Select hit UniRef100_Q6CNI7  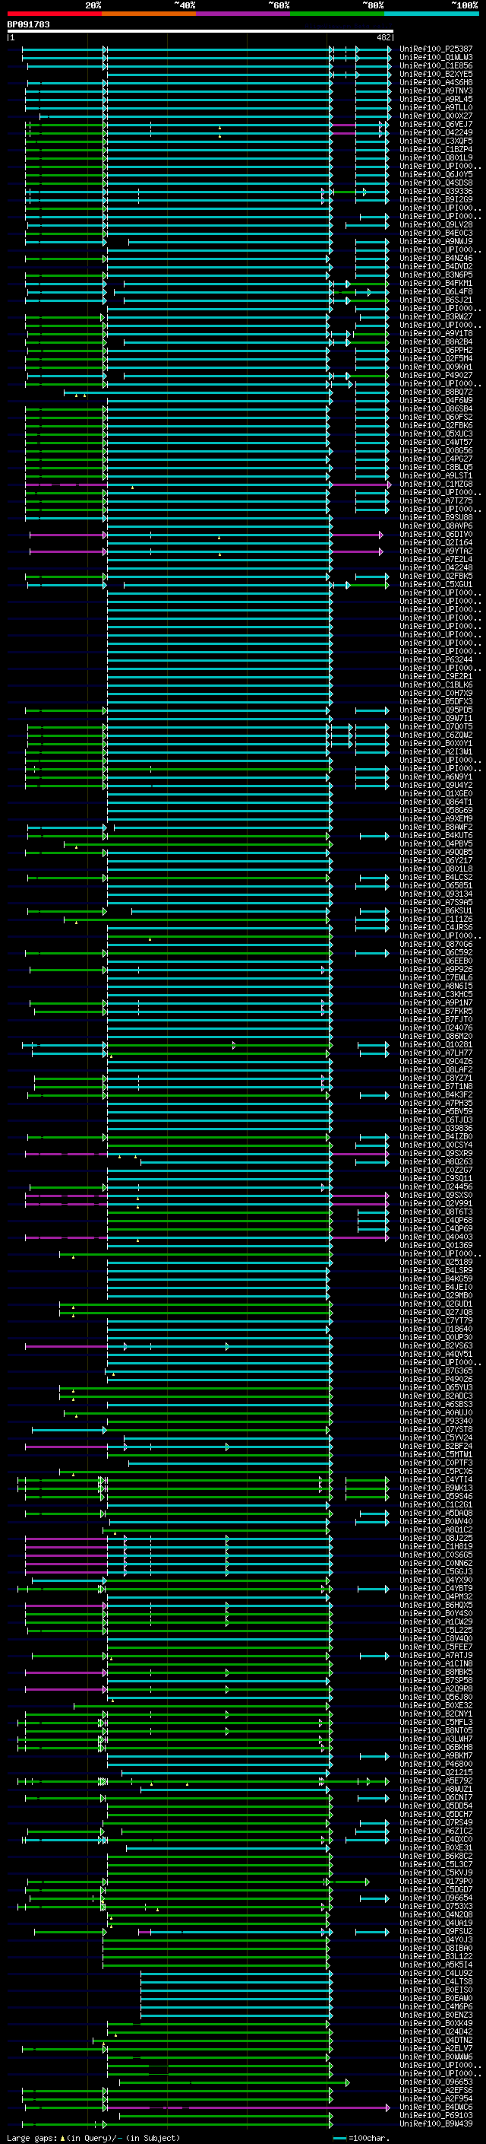436,1798
